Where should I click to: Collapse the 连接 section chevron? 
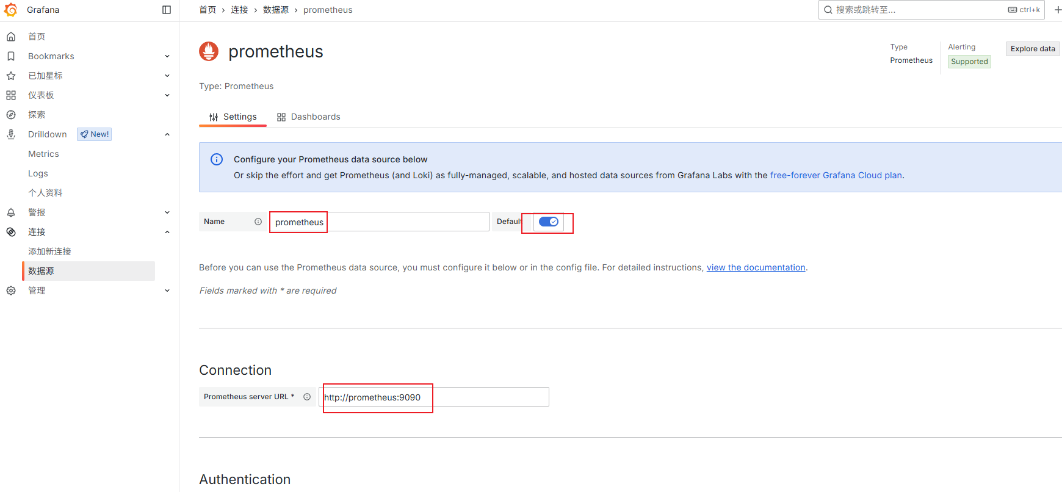[167, 232]
